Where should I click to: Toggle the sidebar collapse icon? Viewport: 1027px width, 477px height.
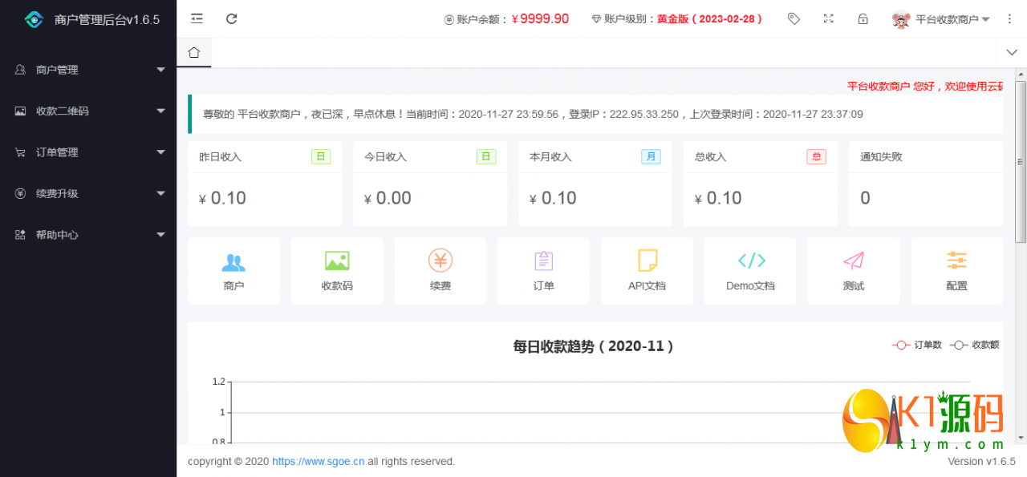tap(197, 18)
